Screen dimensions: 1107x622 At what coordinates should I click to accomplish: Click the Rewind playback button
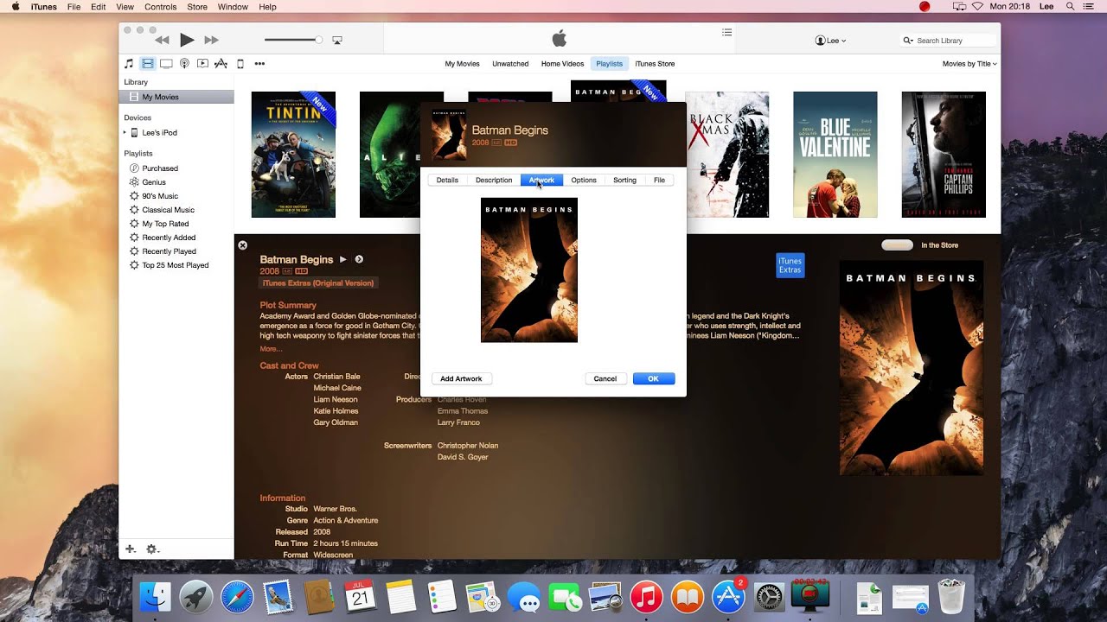pos(162,40)
